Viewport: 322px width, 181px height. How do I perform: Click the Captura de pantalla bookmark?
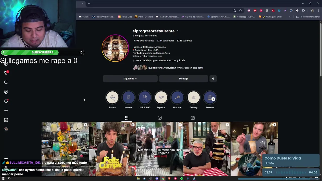coord(193,17)
